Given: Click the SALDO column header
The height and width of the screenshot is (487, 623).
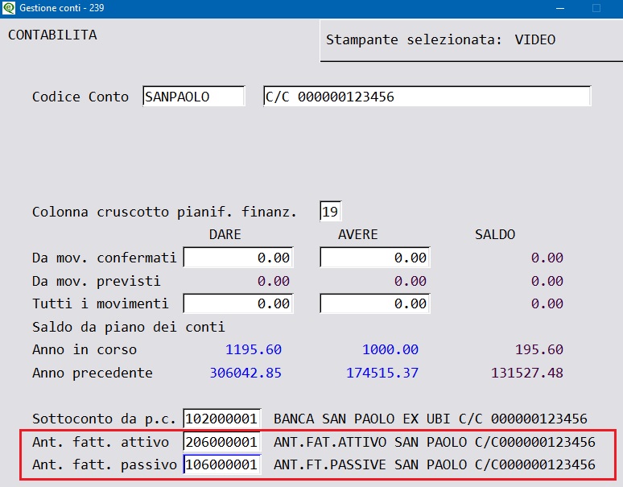Looking at the screenshot, I should point(495,234).
